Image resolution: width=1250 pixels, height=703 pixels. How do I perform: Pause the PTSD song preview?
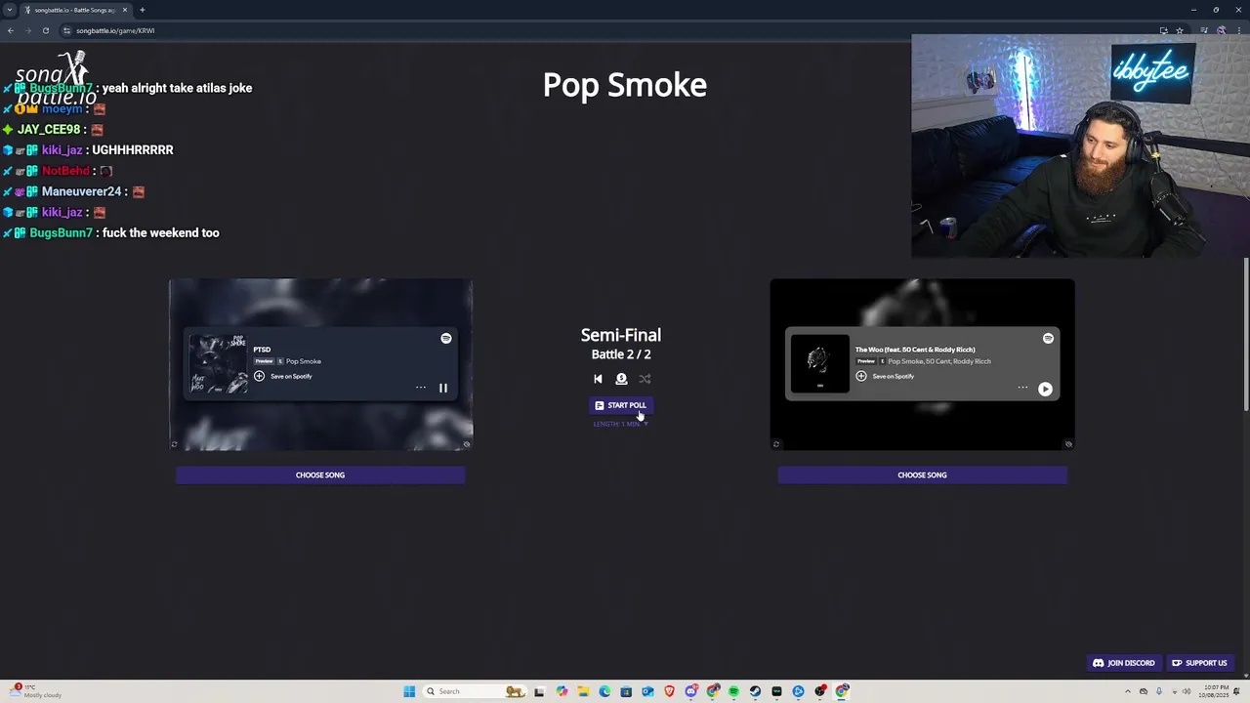point(443,389)
